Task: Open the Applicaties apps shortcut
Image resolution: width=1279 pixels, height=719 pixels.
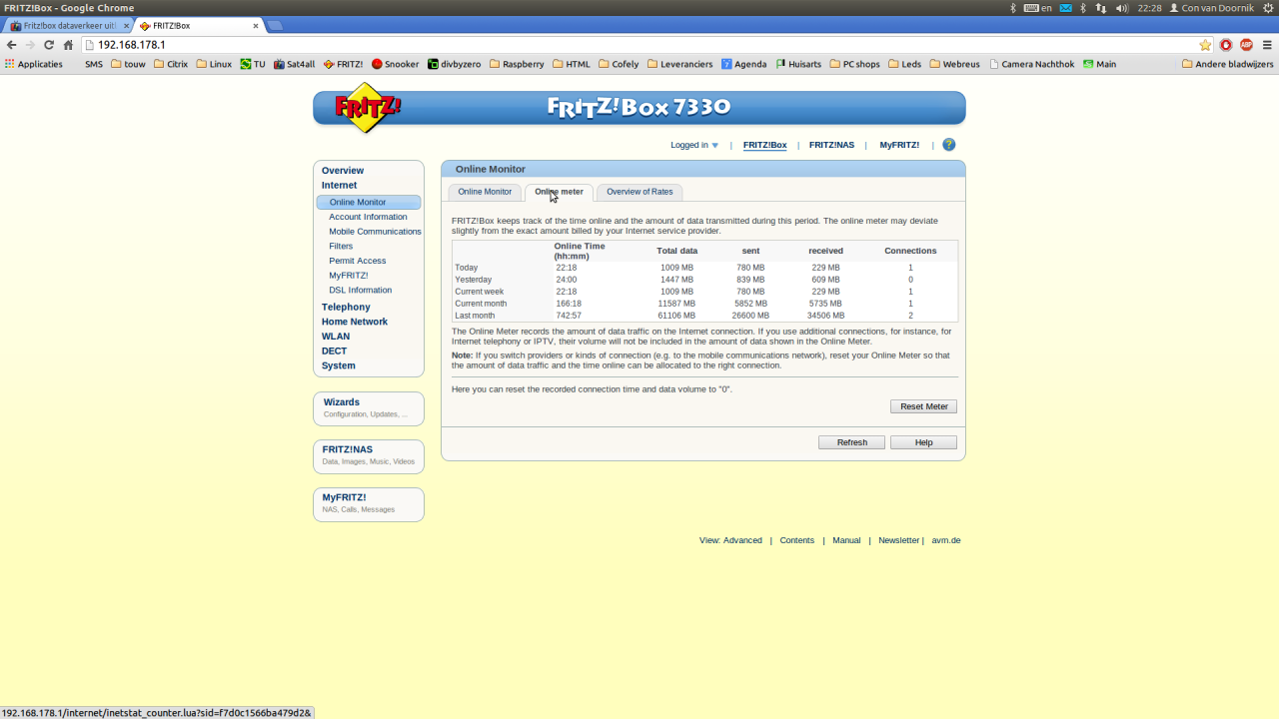Action: point(33,64)
